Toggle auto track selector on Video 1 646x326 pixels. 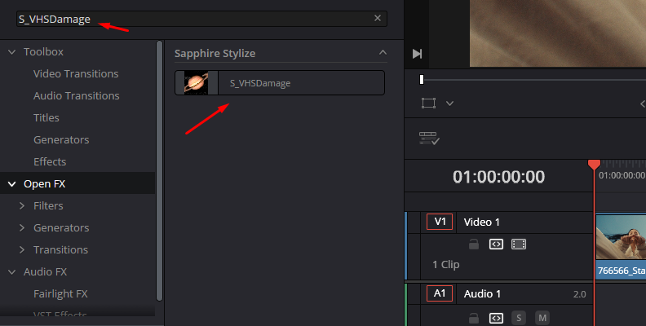click(496, 244)
